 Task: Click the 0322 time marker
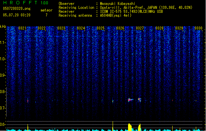(x=42, y=28)
